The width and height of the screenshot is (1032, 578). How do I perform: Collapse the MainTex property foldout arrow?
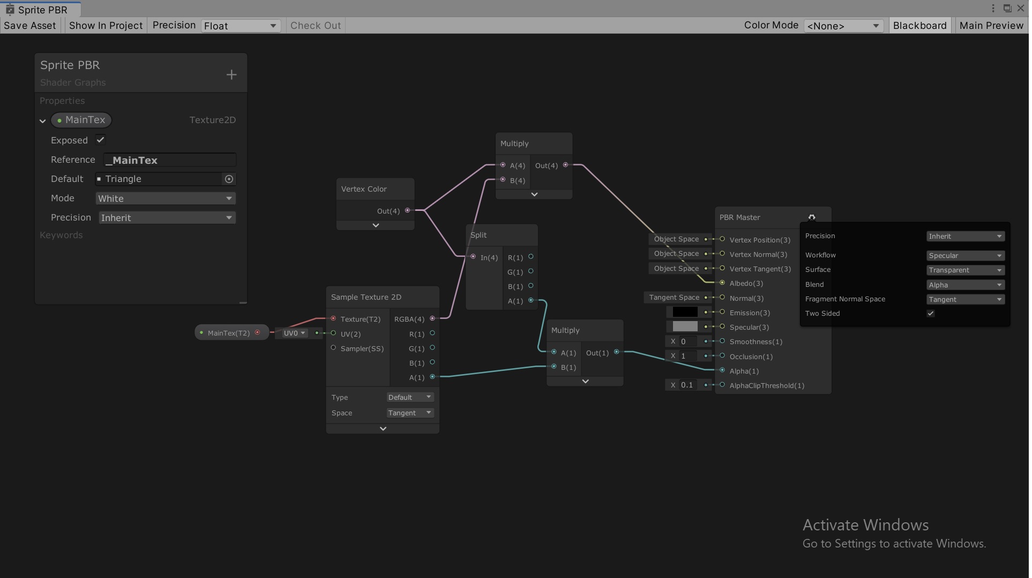[43, 121]
